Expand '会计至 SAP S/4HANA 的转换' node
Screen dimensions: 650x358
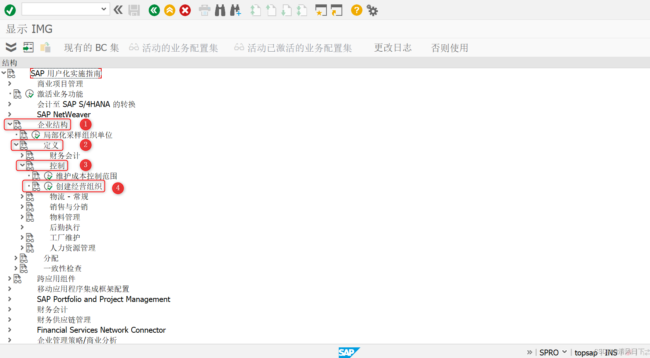[x=10, y=104]
